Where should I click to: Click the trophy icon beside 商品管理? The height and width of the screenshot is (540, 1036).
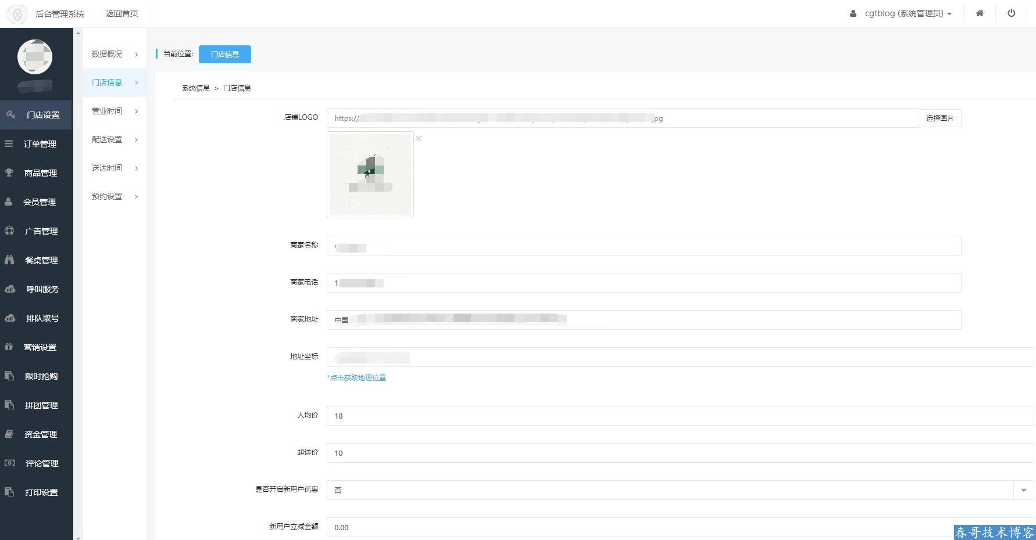click(x=9, y=173)
